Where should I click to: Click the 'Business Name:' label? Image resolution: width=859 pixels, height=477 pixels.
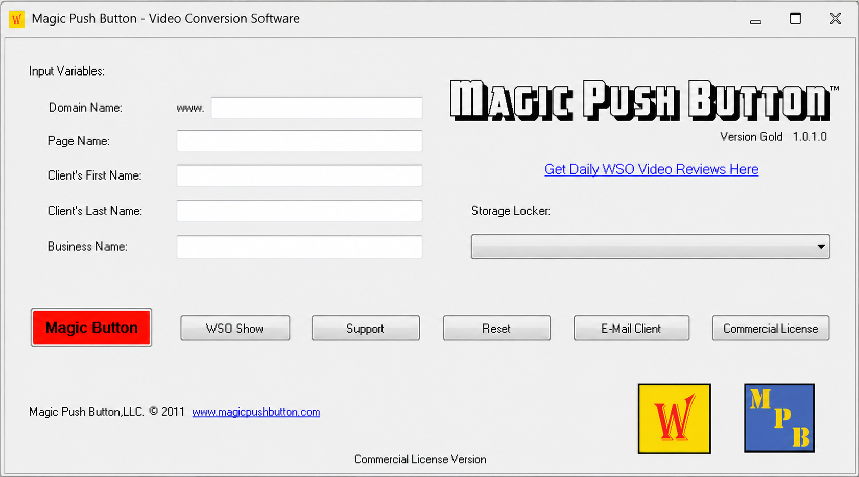[87, 247]
